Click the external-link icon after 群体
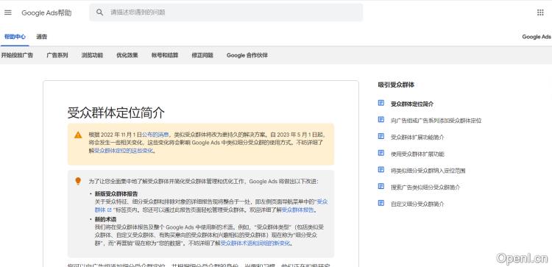552x267 pixels. (110, 210)
